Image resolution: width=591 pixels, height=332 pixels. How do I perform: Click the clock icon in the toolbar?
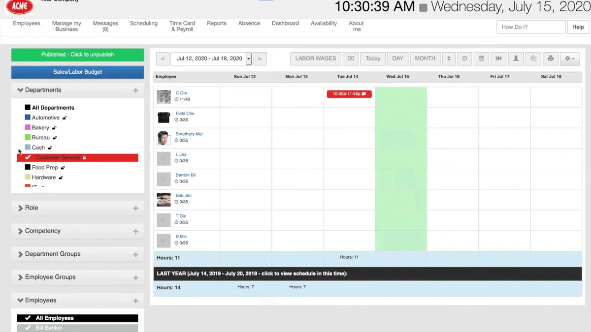[464, 59]
